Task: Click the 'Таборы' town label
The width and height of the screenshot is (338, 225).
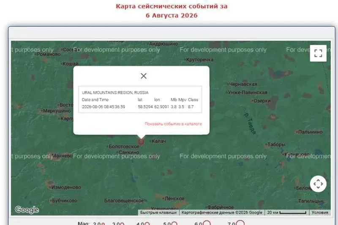Action: click(x=276, y=144)
